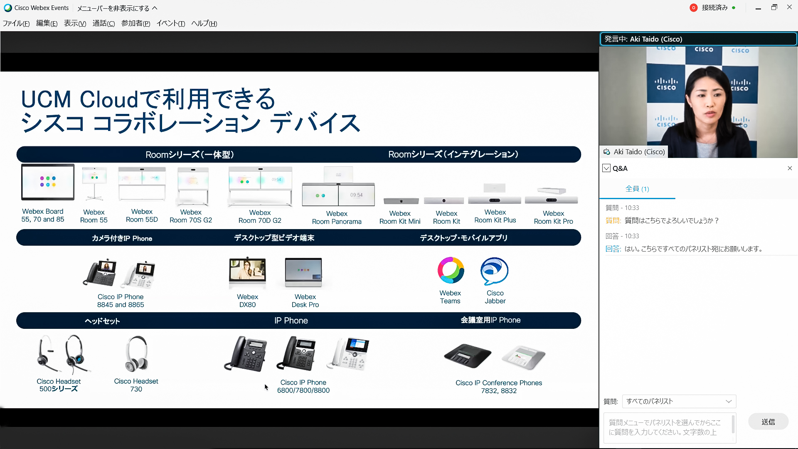This screenshot has height=449, width=798.
Task: Click the Webex Room Kit Plus image
Action: pyautogui.click(x=495, y=194)
